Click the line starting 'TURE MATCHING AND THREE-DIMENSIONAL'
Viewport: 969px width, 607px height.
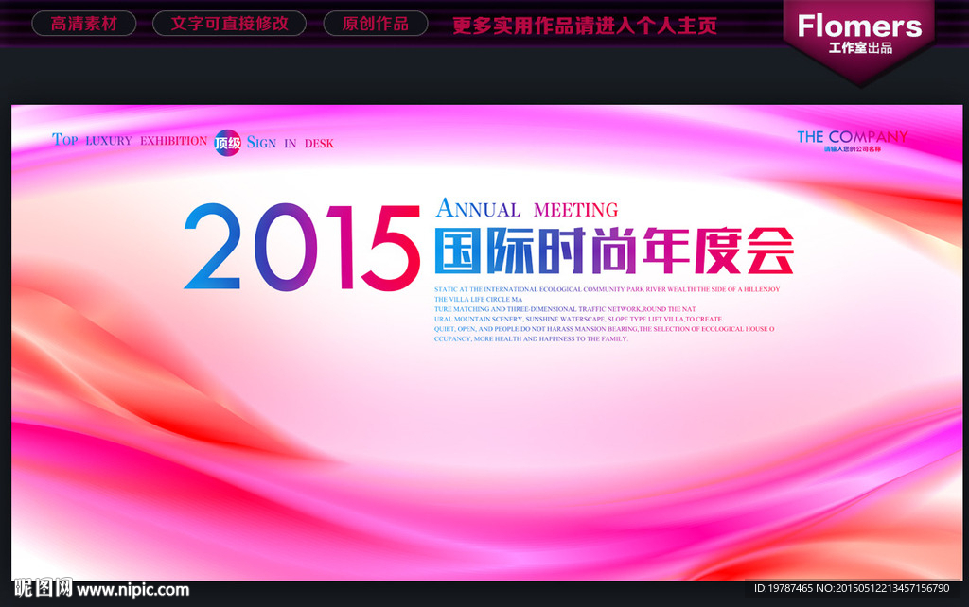point(565,309)
